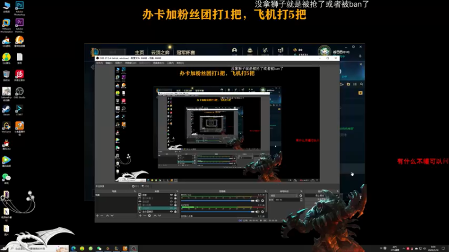449x252 pixels.
Task: Select the Tencent Video desktop icon
Action: 6,162
